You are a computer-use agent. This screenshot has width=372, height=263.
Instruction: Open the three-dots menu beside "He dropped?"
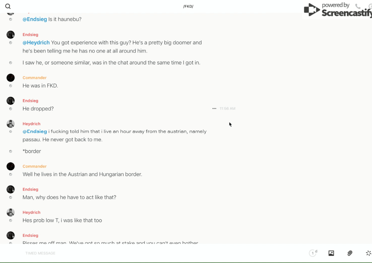214,109
